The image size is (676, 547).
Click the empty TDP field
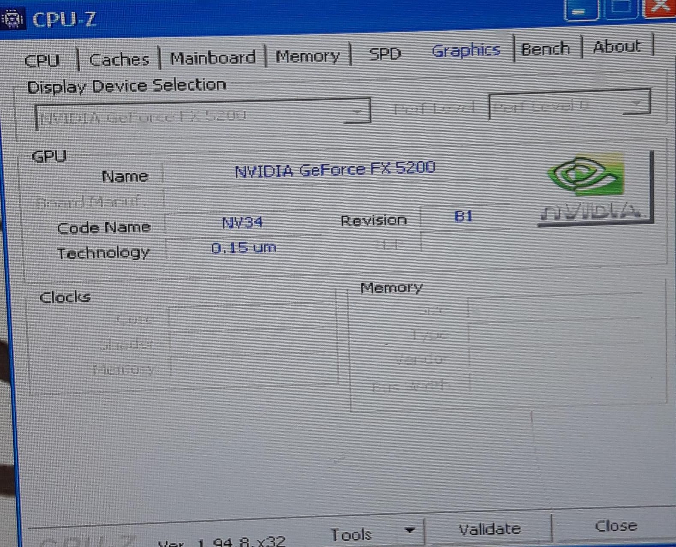(x=466, y=241)
